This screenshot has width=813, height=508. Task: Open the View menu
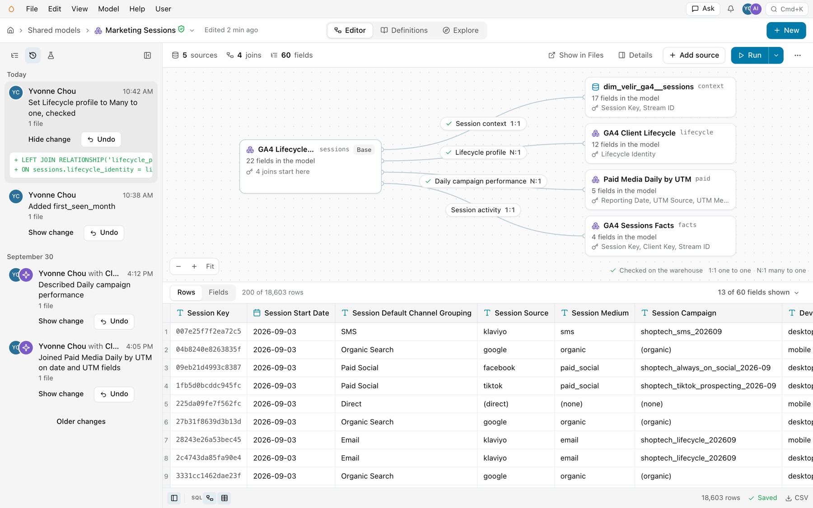coord(79,9)
